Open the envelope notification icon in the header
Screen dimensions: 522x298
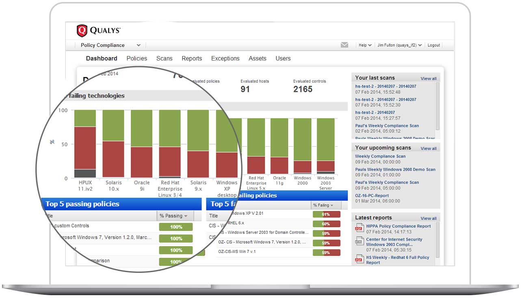344,45
